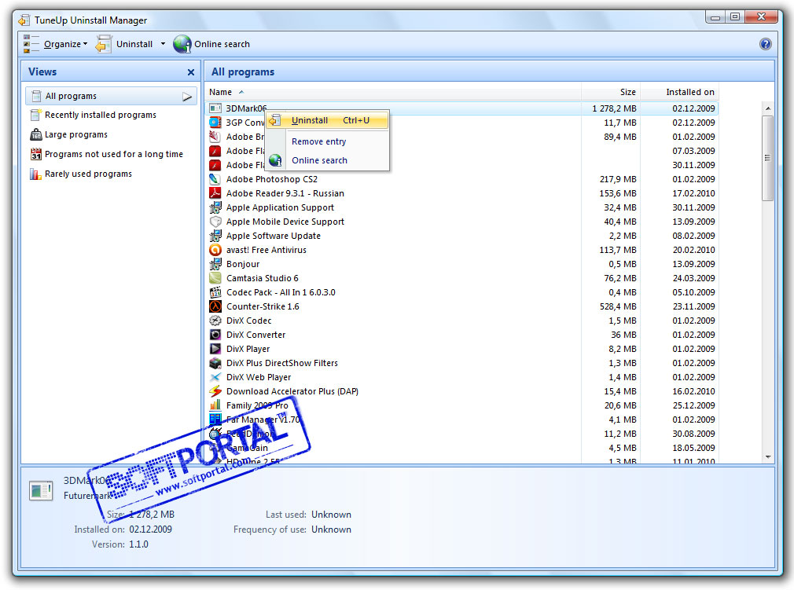Click the Apple Mobile Device Support icon
The image size is (794, 590).
[x=215, y=222]
